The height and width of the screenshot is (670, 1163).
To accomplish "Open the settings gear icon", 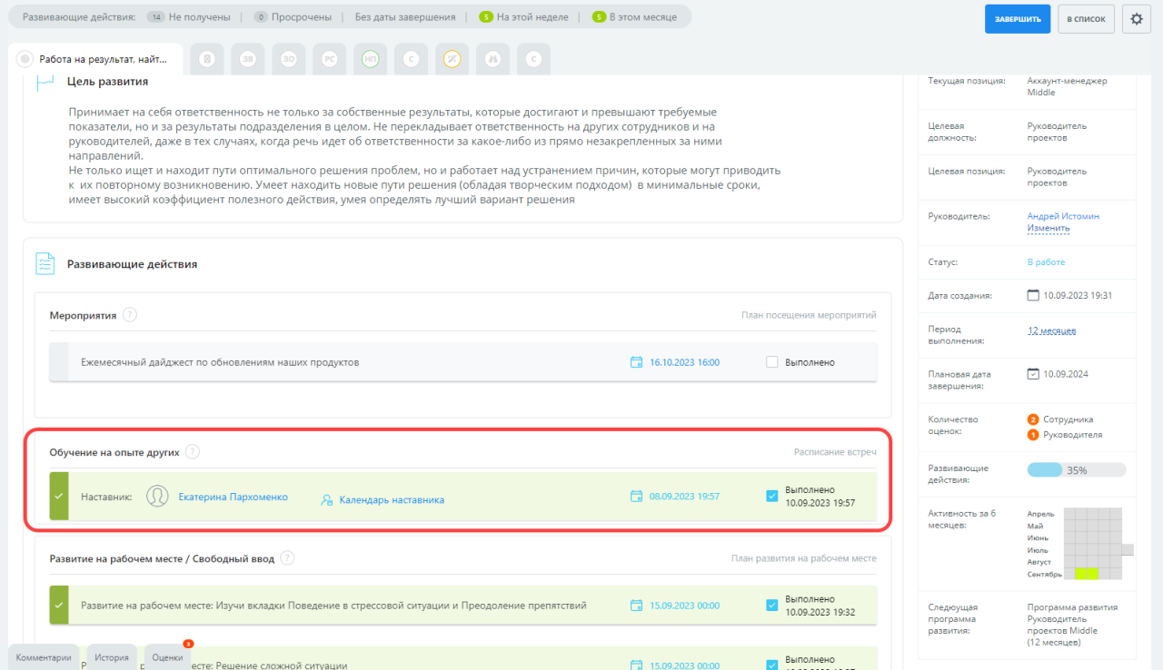I will point(1137,19).
